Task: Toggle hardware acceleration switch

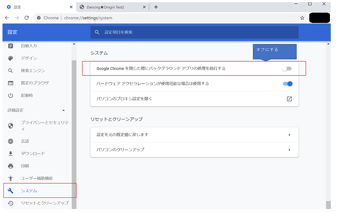Action: pos(288,84)
